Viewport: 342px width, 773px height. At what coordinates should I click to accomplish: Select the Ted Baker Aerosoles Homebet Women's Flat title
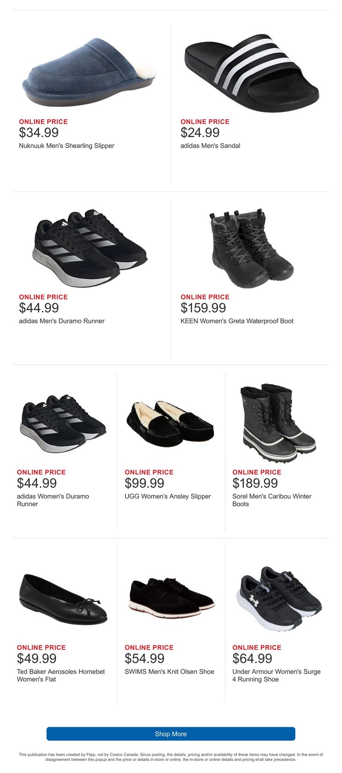point(61,675)
